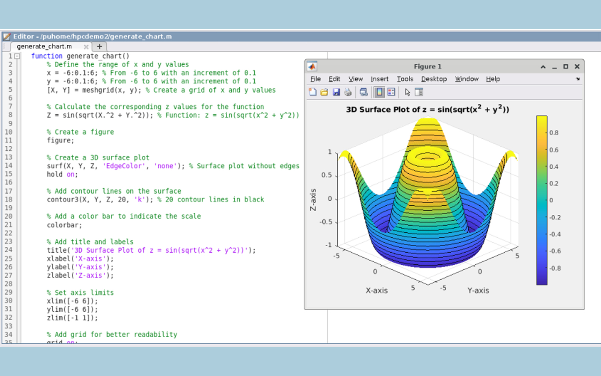601x376 pixels.
Task: Open the menu overflow chevron on Figure 1
Action: [x=577, y=79]
